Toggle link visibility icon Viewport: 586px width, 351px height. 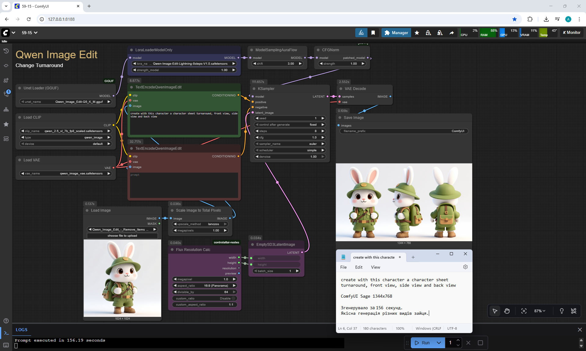click(573, 311)
